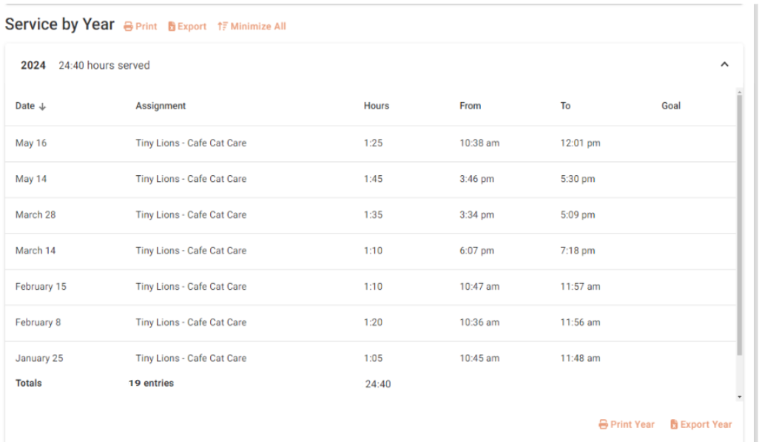Click the Print Year link
The width and height of the screenshot is (759, 442).
coord(632,424)
